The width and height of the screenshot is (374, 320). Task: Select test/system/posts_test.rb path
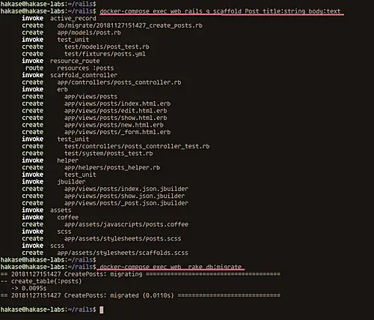click(108, 154)
